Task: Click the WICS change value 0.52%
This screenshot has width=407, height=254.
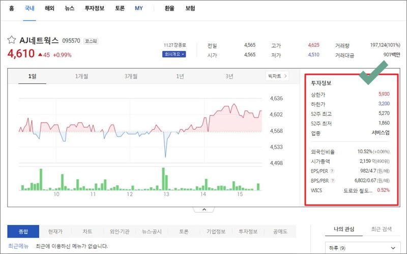Action: click(x=384, y=190)
